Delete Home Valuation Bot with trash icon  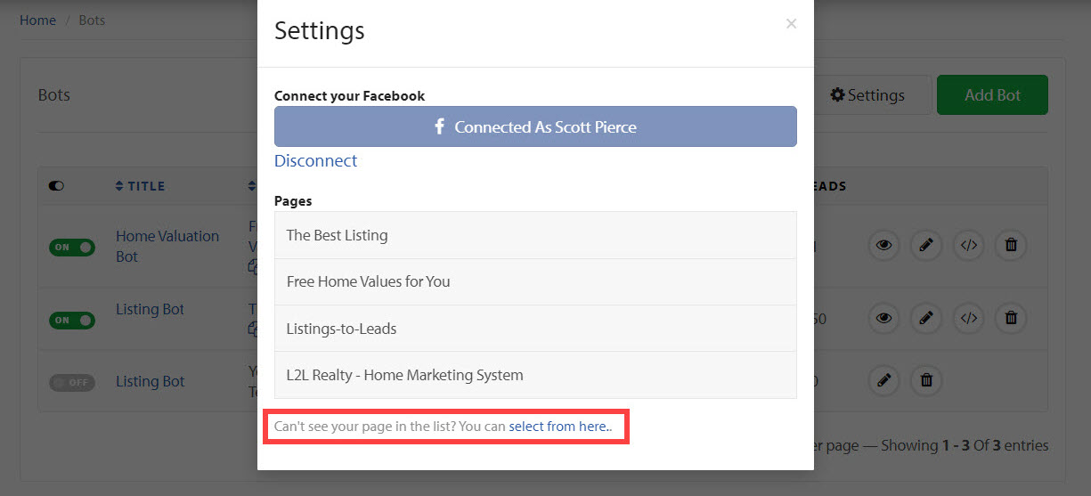point(1011,245)
